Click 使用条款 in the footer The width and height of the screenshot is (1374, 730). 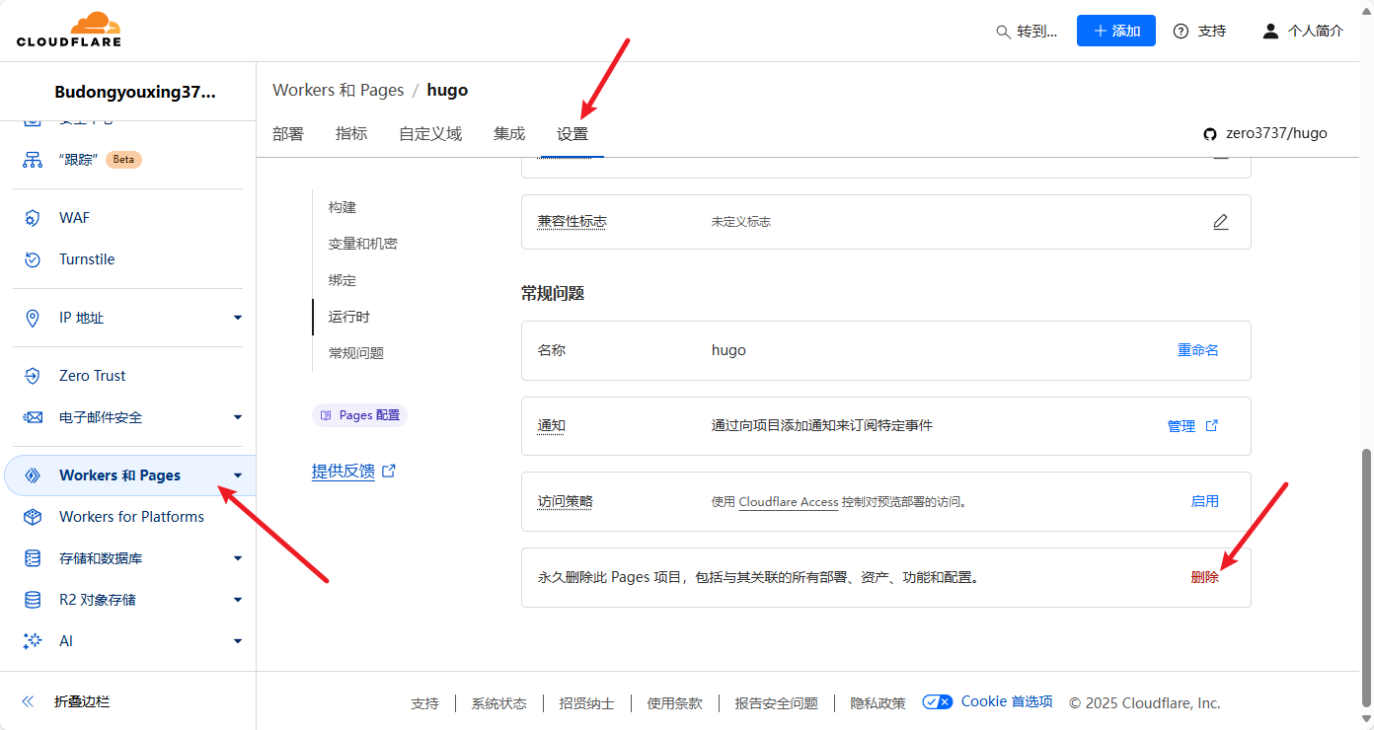[675, 703]
